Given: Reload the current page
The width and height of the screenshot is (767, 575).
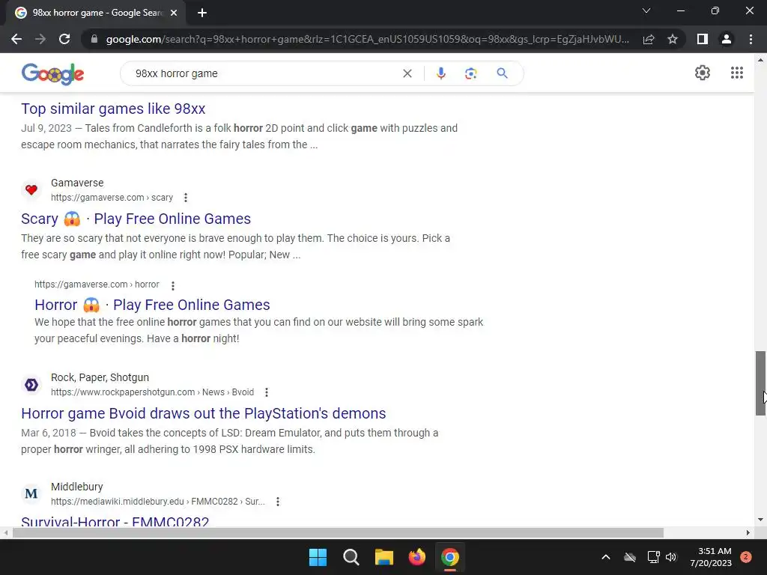Looking at the screenshot, I should (64, 39).
